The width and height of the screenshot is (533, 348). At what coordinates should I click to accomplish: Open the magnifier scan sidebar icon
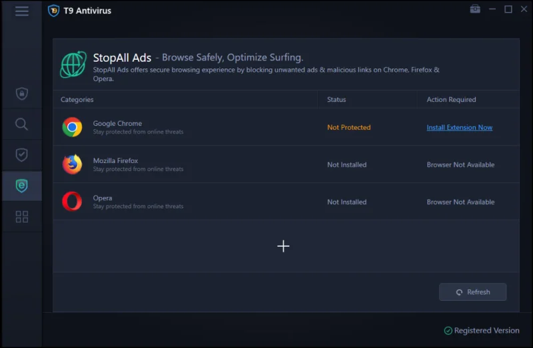click(21, 124)
